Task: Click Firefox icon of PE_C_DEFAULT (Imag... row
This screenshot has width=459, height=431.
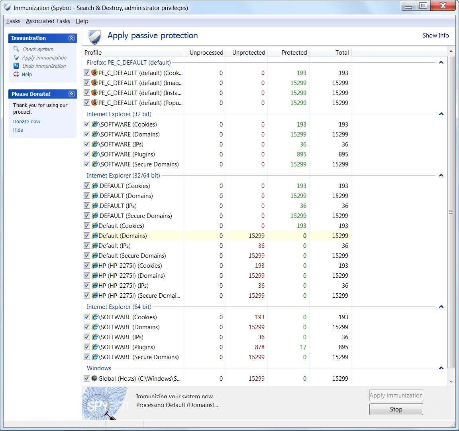Action: pos(94,82)
